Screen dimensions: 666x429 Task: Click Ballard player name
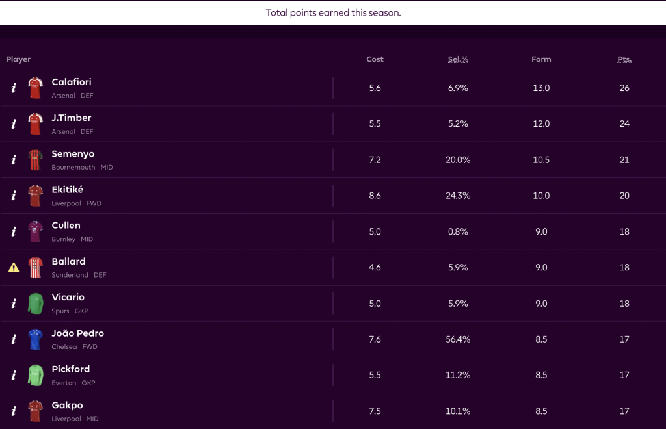pos(68,261)
